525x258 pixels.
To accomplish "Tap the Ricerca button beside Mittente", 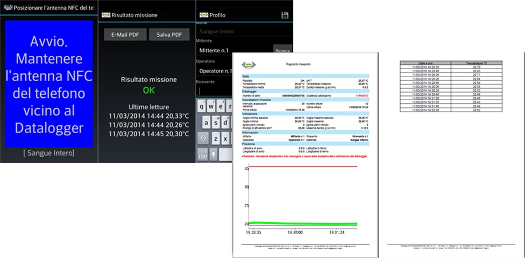I will click(x=282, y=50).
